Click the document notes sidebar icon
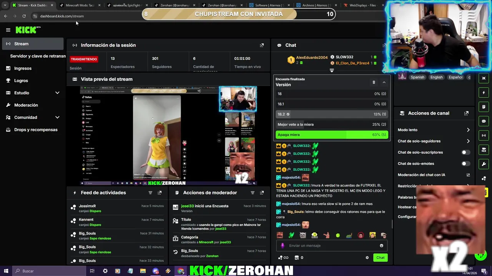 click(x=484, y=107)
